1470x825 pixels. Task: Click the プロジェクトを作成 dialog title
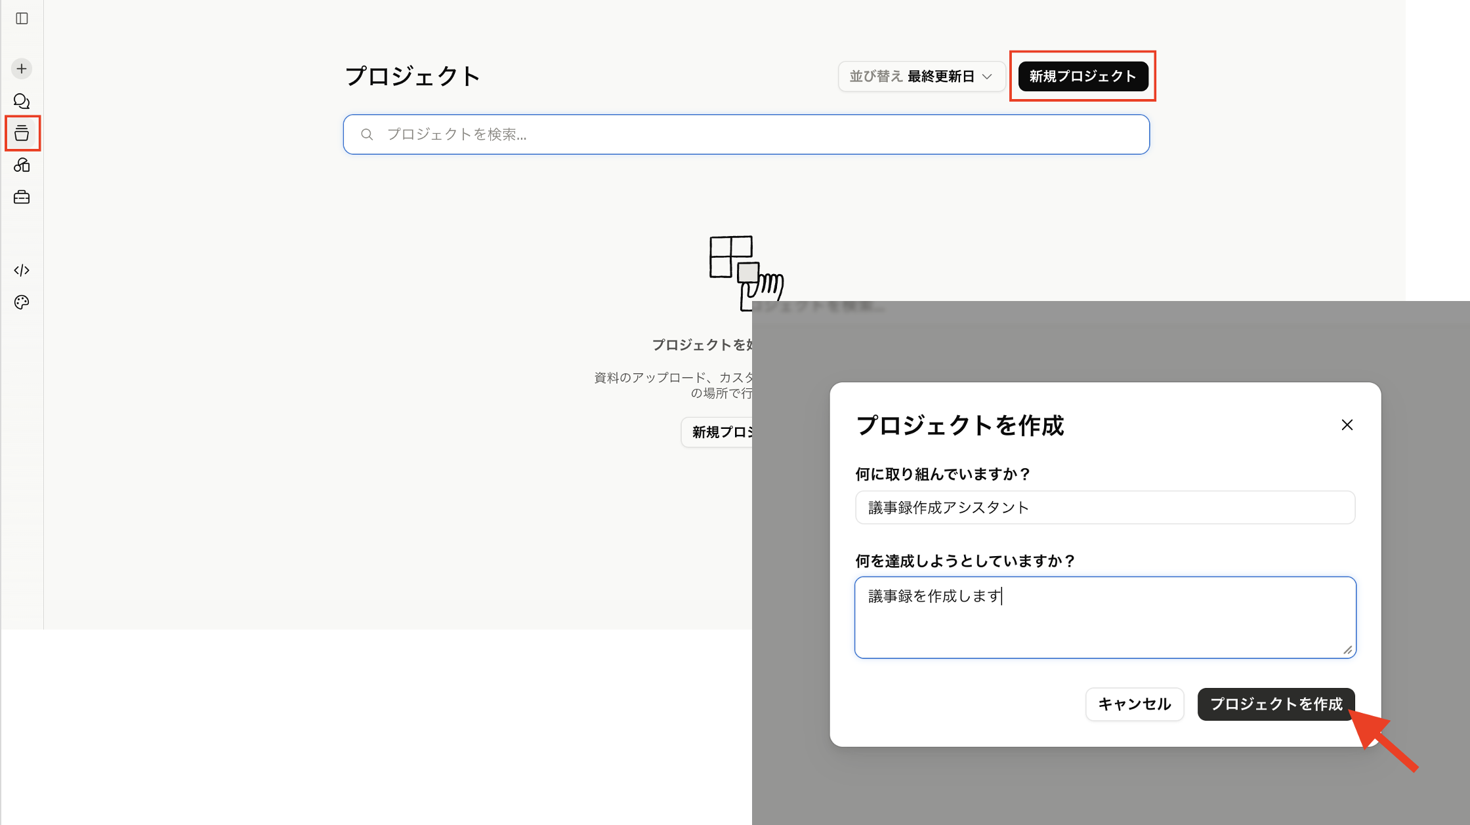[x=960, y=426]
